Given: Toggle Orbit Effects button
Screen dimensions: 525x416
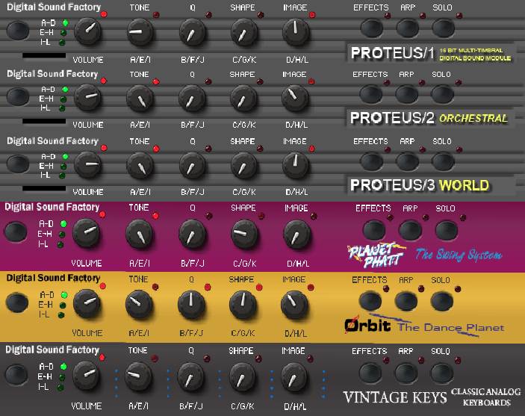Looking at the screenshot, I should pos(370,301).
